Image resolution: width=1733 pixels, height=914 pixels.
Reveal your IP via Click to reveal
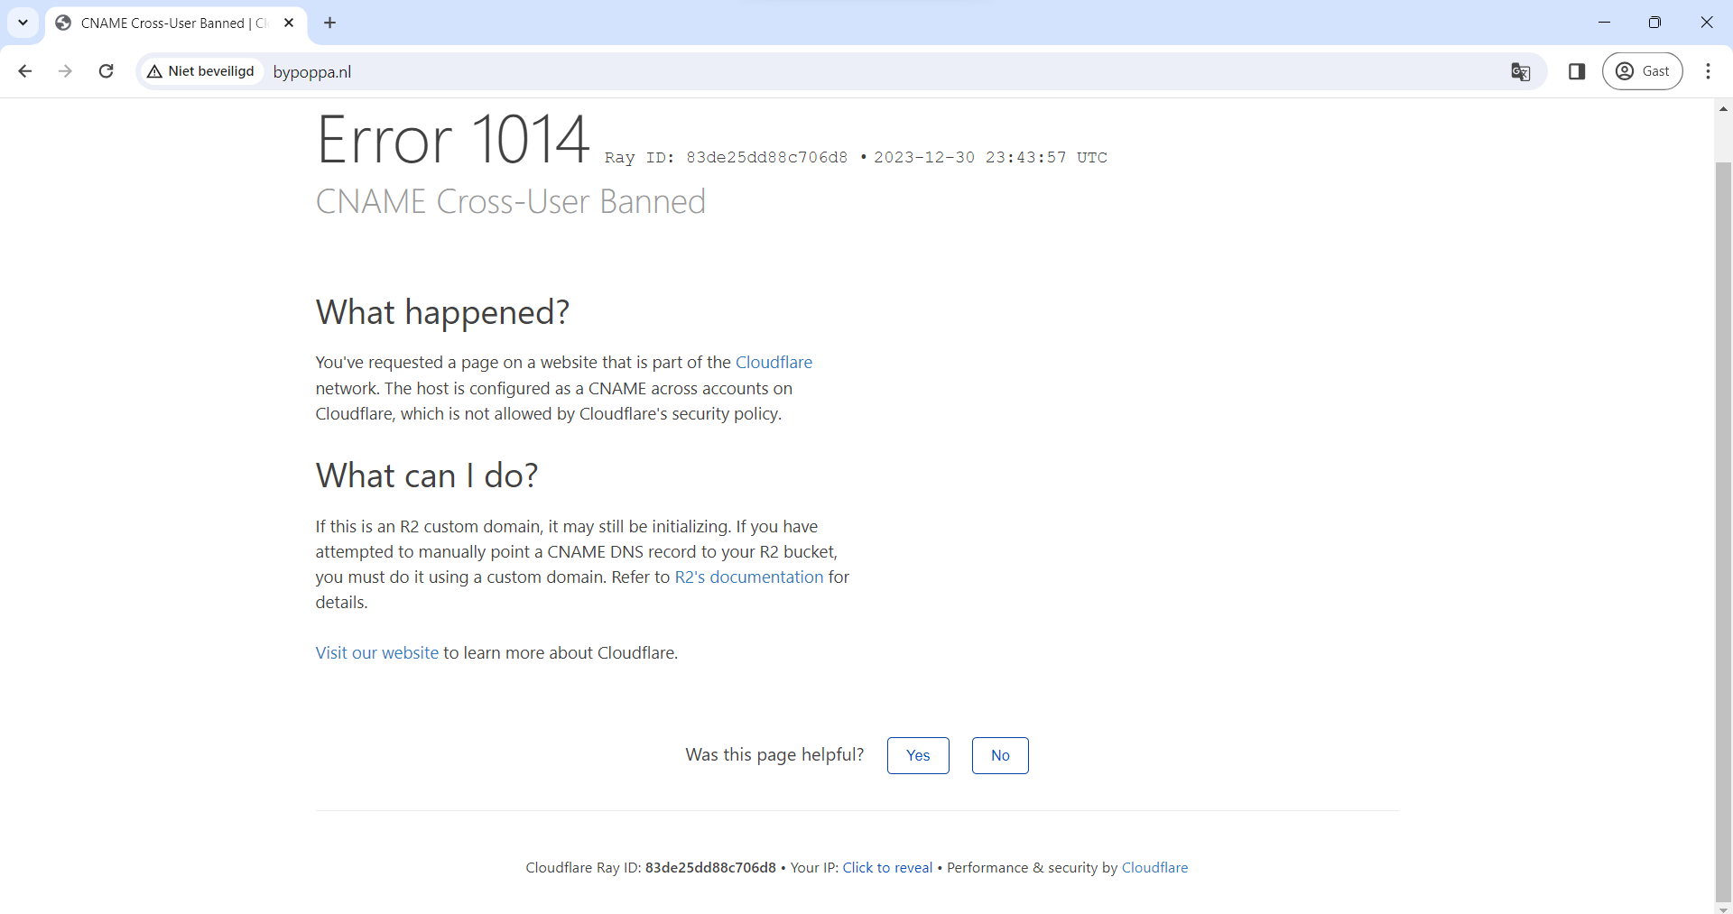(x=887, y=867)
